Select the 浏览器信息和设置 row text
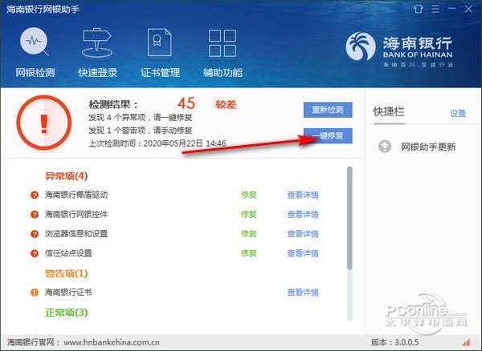This screenshot has height=351, width=482. tap(76, 234)
